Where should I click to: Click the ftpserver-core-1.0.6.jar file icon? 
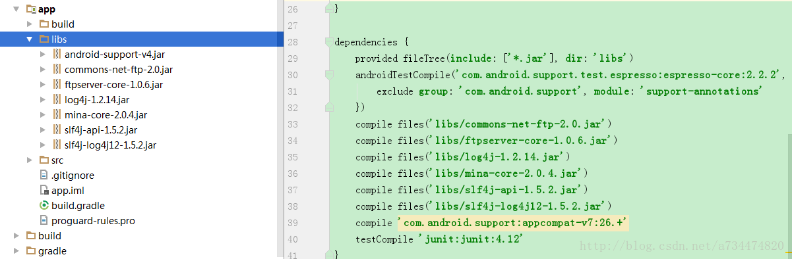point(57,85)
